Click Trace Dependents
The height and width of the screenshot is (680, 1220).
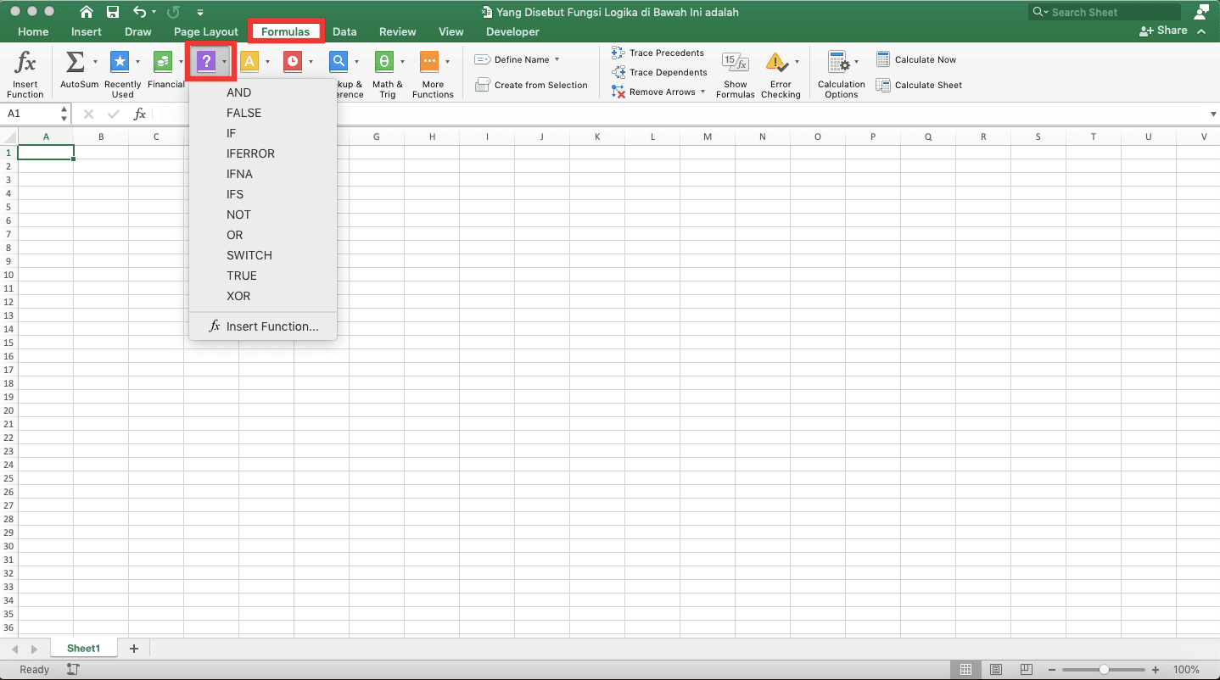659,72
